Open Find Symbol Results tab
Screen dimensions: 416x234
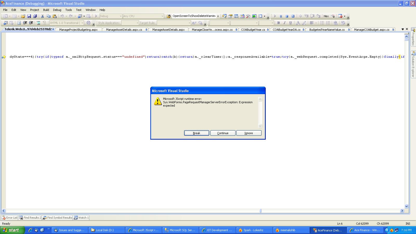point(57,218)
